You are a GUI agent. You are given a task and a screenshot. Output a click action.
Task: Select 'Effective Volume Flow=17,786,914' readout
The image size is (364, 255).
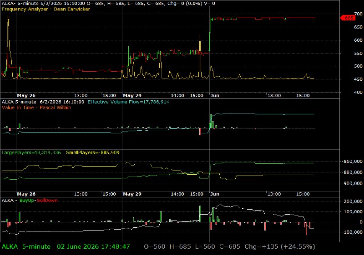(128, 102)
